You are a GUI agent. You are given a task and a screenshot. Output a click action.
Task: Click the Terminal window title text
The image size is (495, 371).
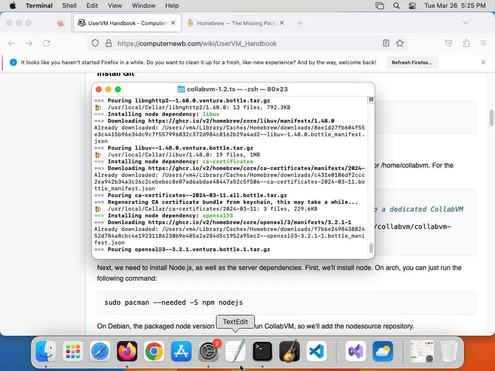click(x=237, y=89)
